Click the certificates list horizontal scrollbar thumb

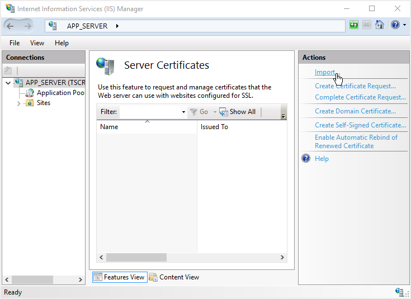pyautogui.click(x=136, y=257)
